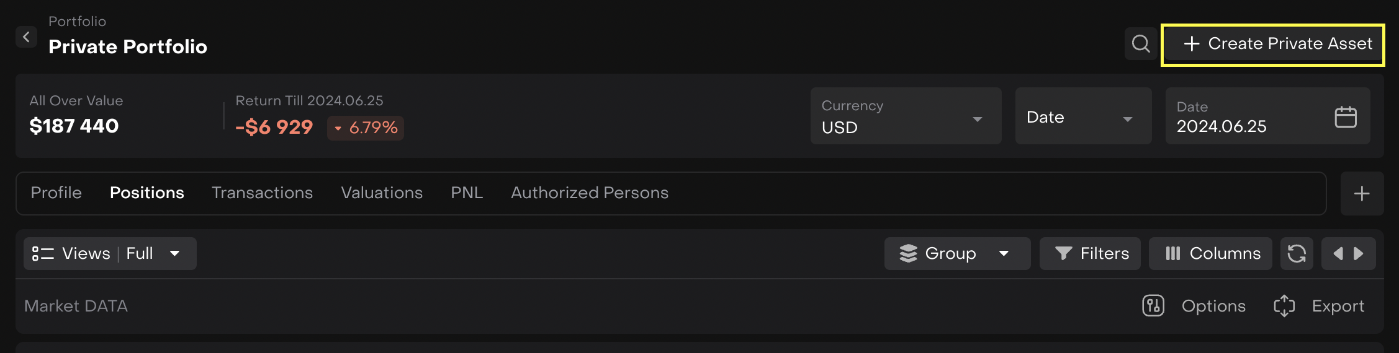Expand the Group dropdown
Viewport: 1399px width, 353px height.
coord(956,253)
